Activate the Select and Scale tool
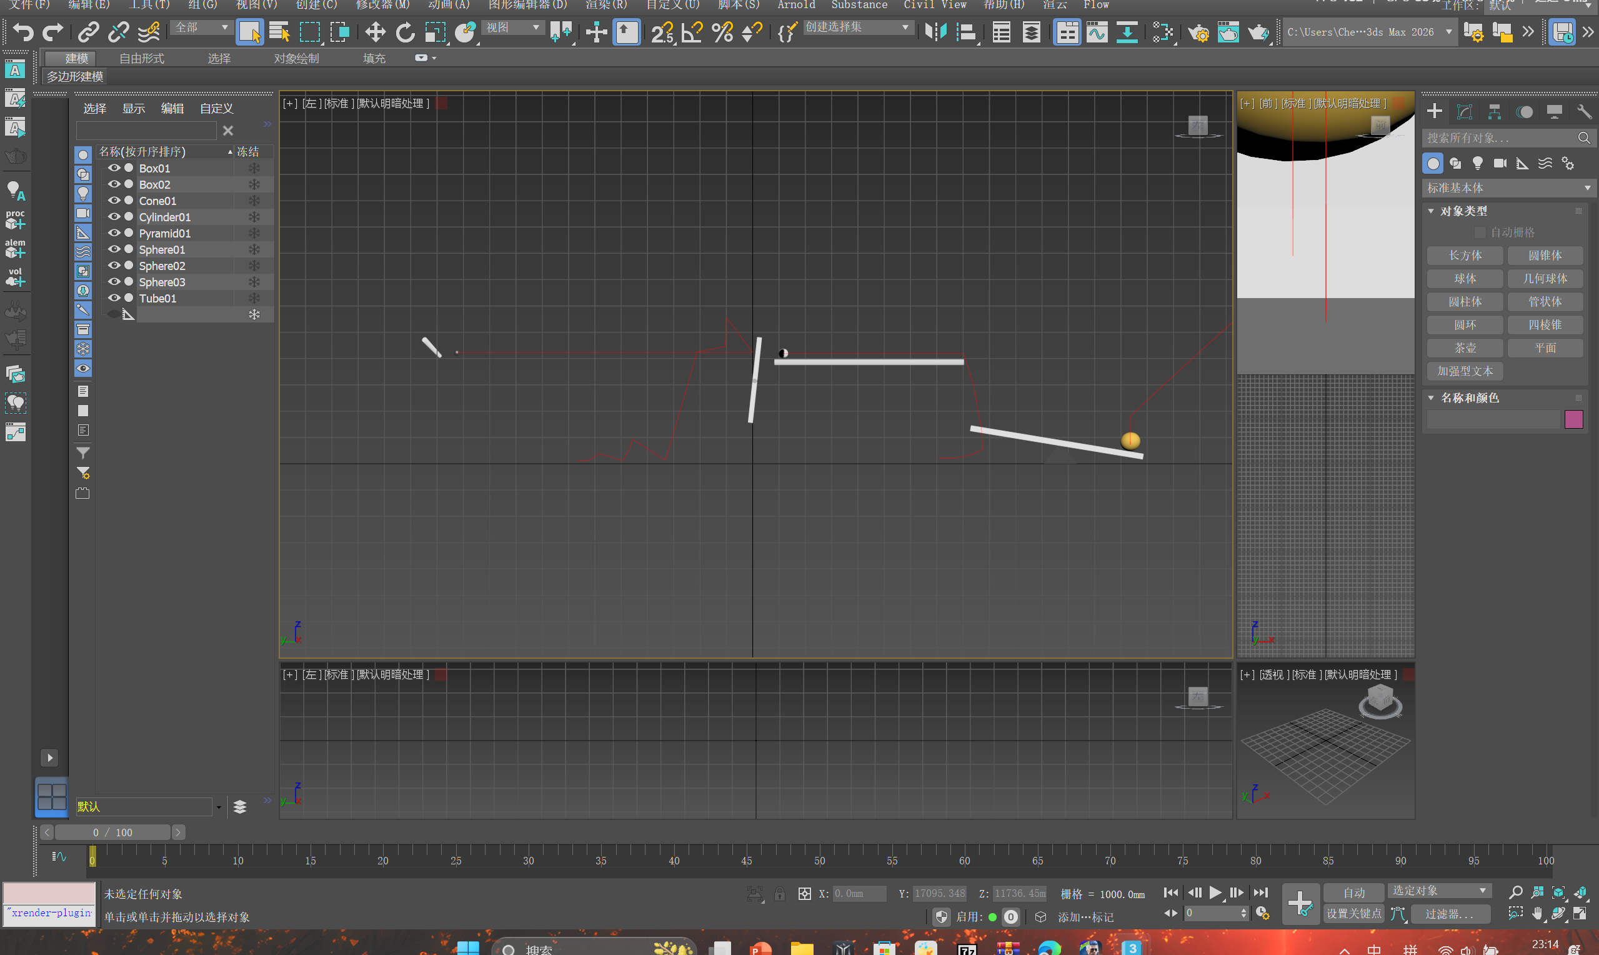The image size is (1599, 955). coord(436,31)
